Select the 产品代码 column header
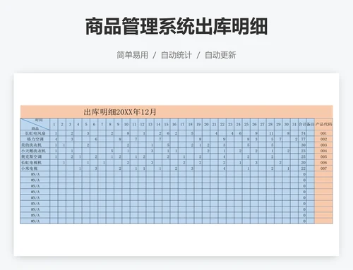353x270 pixels. coord(323,124)
